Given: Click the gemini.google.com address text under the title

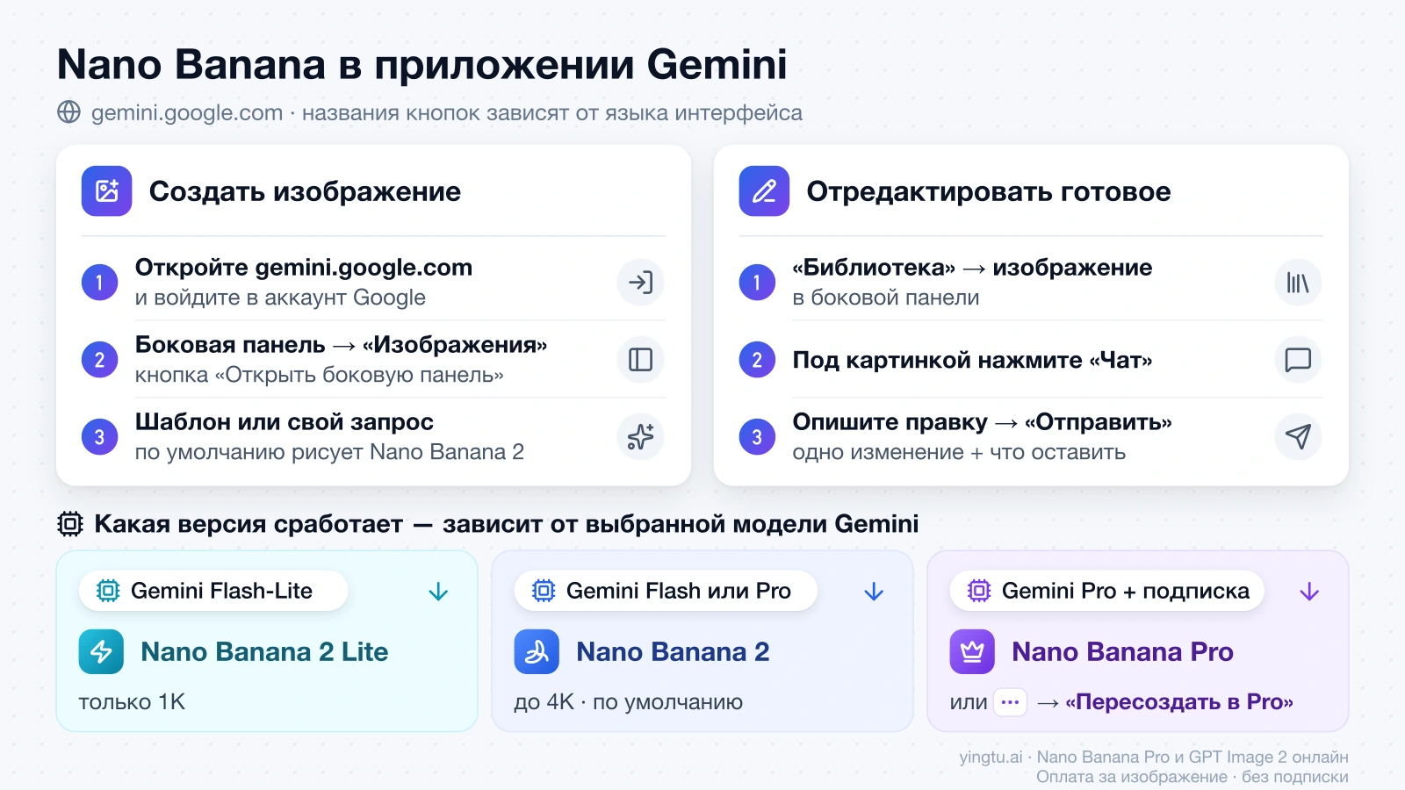Looking at the screenshot, I should [x=187, y=112].
